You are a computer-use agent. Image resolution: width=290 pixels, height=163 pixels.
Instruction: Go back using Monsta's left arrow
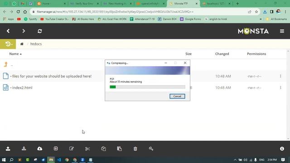pos(8,31)
